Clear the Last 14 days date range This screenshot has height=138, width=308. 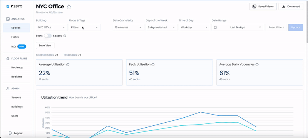260,27
